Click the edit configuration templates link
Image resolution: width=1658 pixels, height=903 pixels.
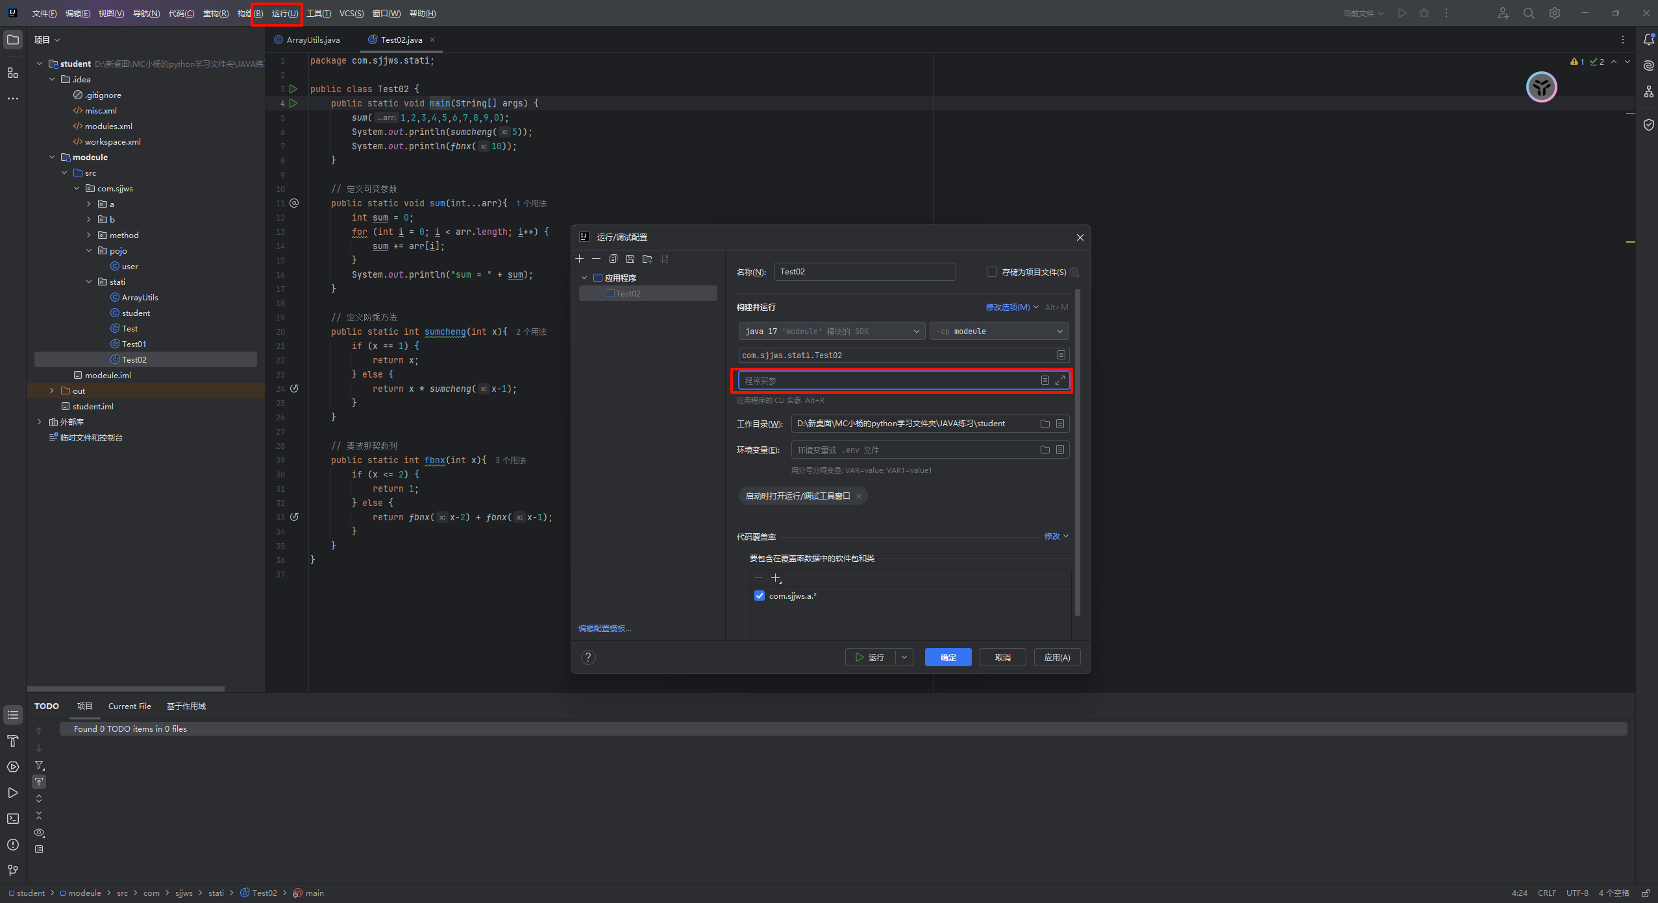point(604,628)
